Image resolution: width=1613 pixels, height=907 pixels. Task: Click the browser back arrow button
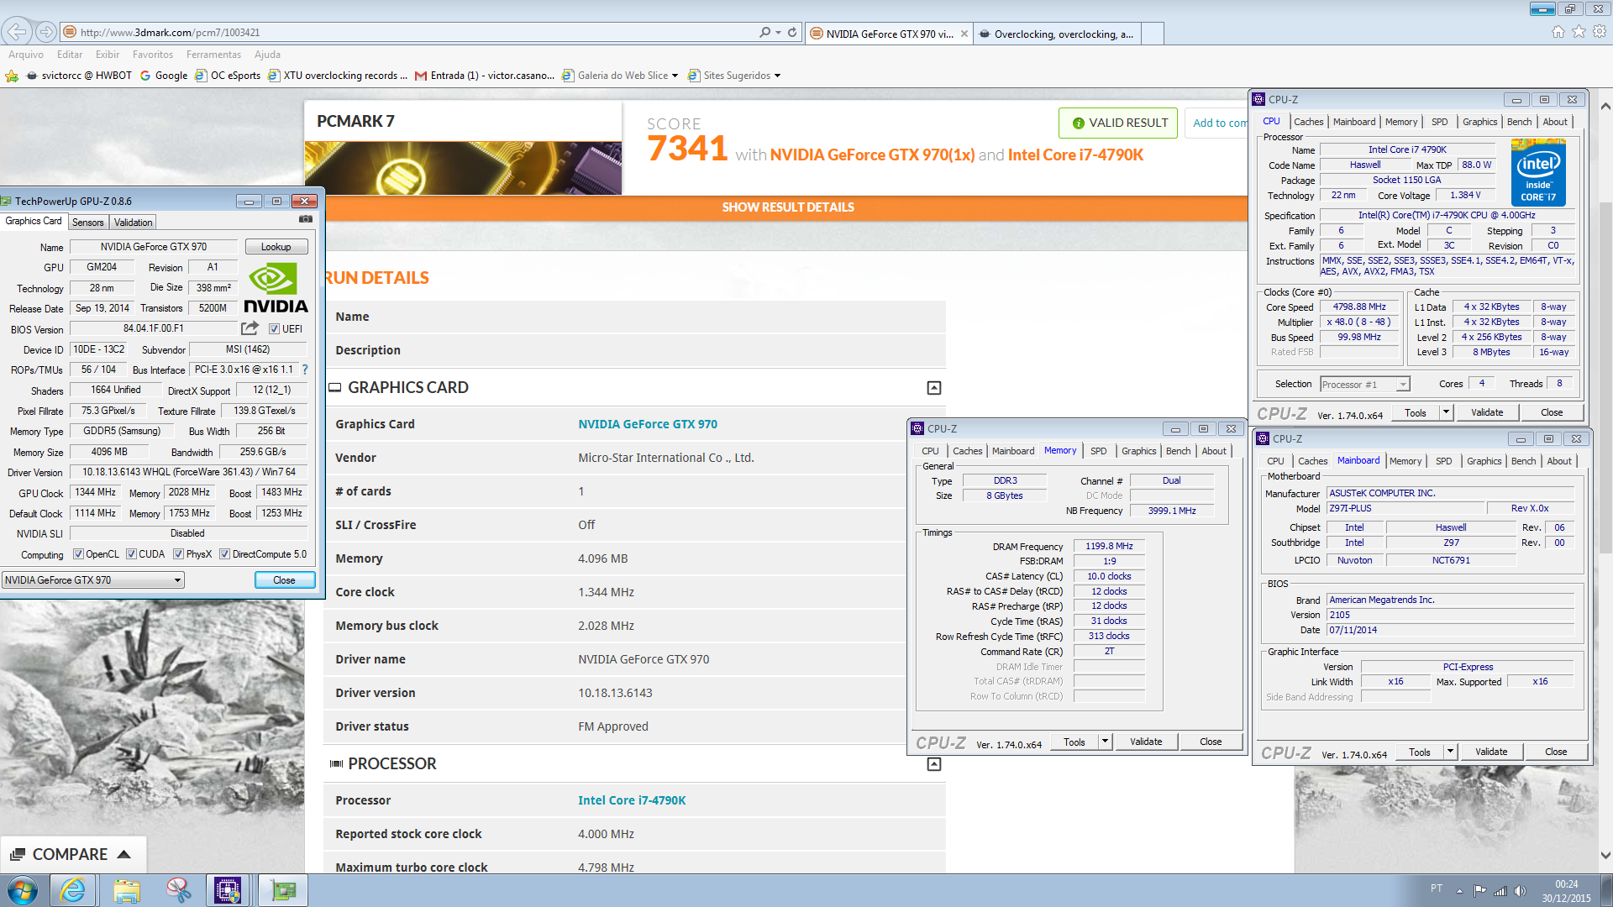(17, 32)
